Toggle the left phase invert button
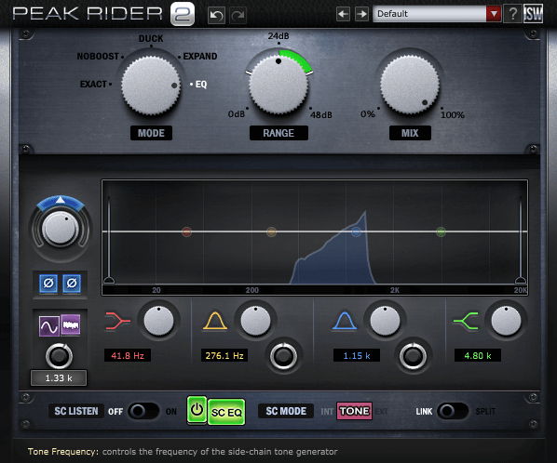The height and width of the screenshot is (463, 557). [48, 284]
